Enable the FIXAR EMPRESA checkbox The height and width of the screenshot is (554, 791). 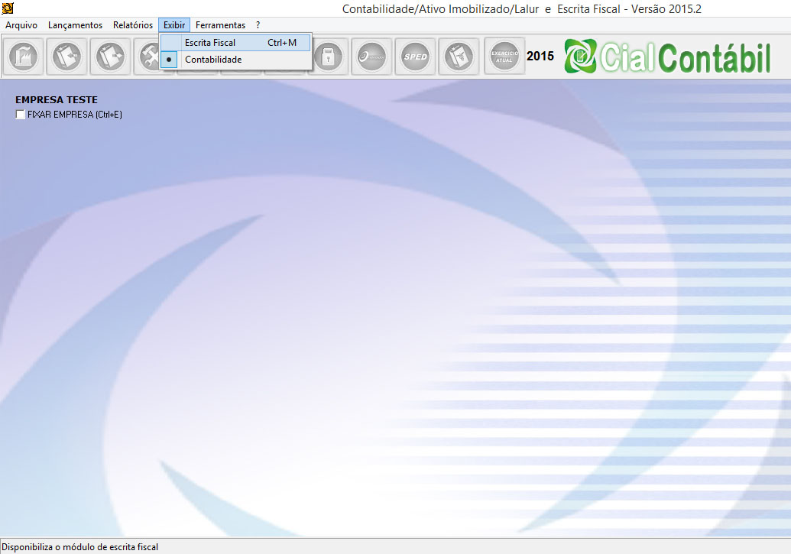pos(21,115)
